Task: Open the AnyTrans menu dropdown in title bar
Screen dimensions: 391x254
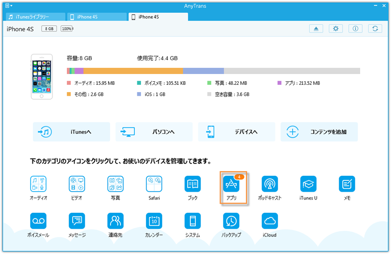Action: click(x=9, y=6)
